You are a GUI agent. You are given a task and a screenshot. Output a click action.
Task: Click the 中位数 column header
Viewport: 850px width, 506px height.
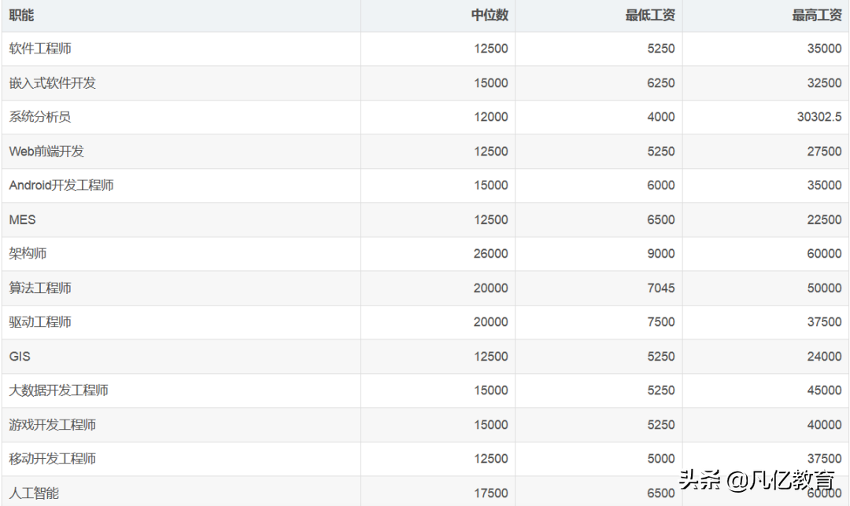pyautogui.click(x=490, y=14)
